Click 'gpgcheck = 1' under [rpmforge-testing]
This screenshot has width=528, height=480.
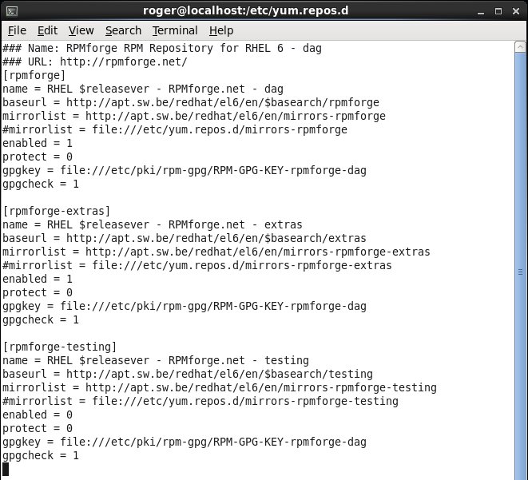[x=41, y=455]
